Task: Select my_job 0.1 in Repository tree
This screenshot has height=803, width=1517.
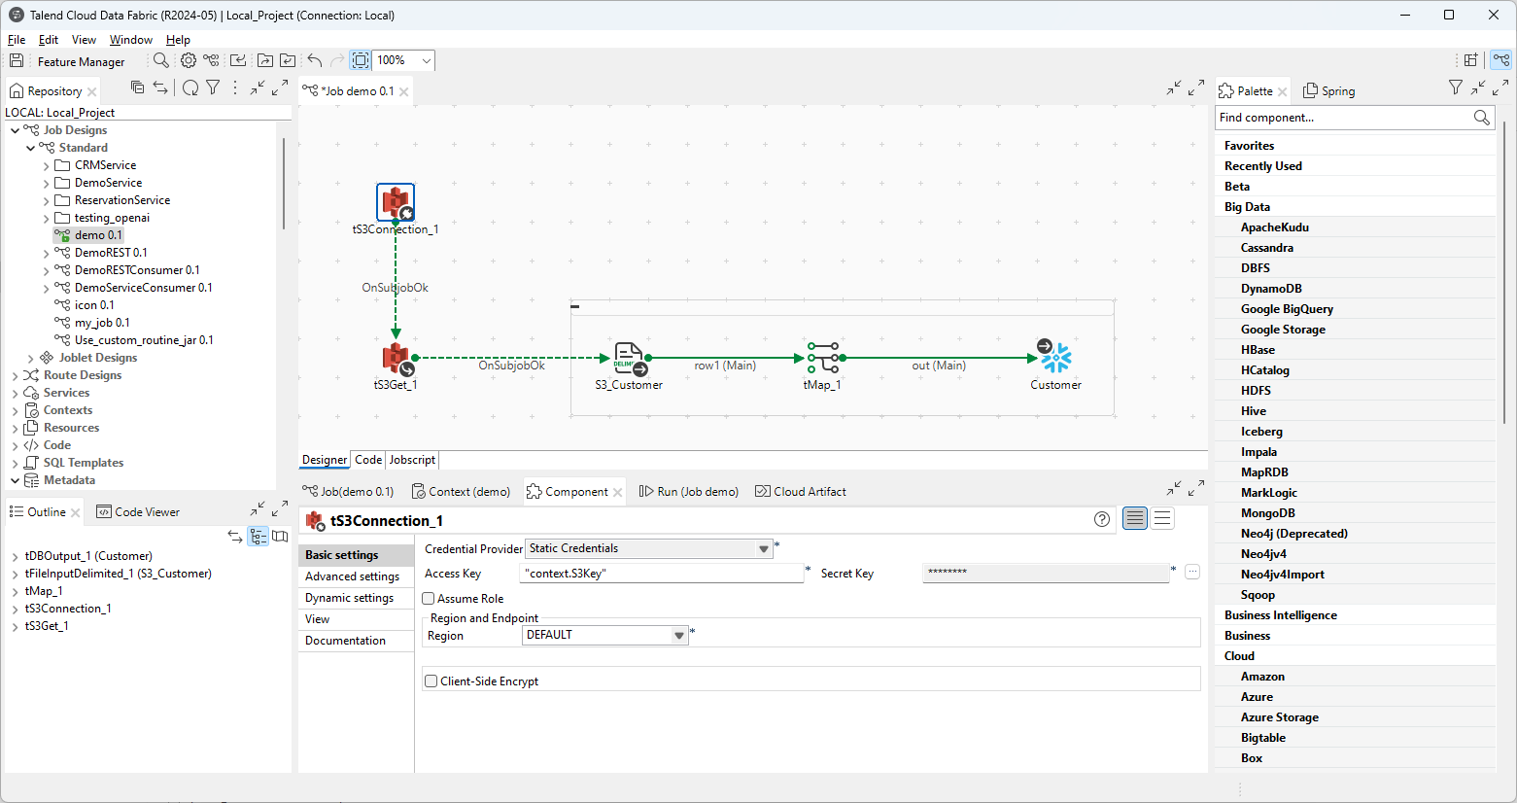Action: [102, 323]
